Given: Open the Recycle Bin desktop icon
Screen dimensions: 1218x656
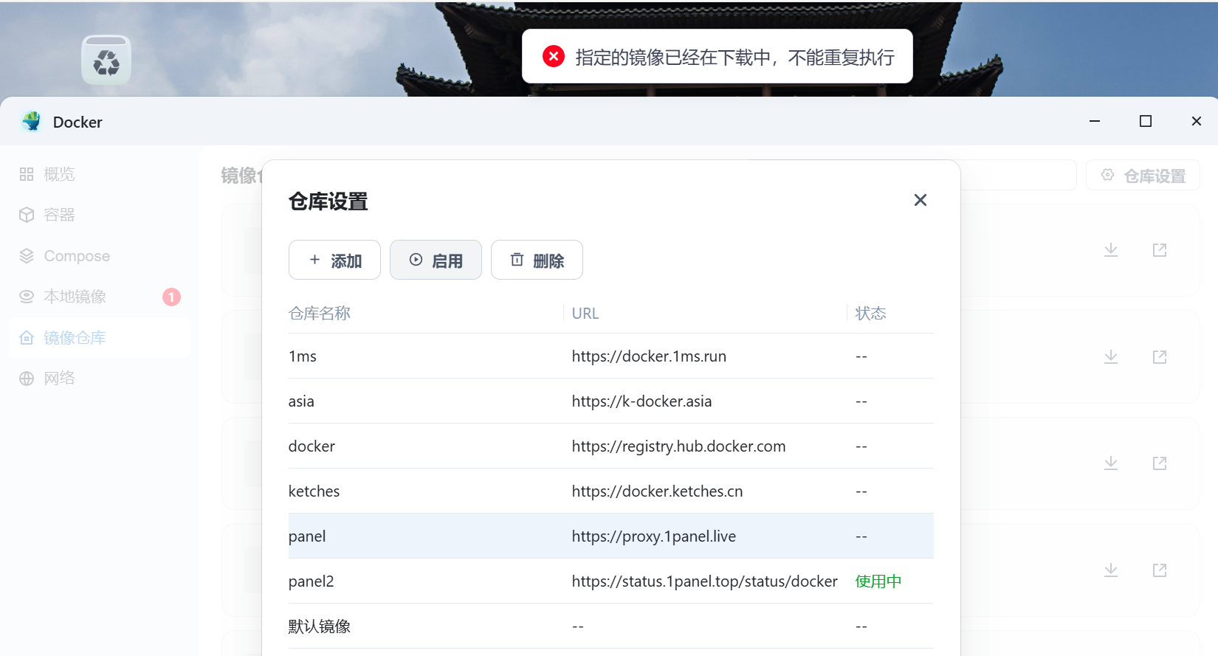Looking at the screenshot, I should click(x=106, y=60).
